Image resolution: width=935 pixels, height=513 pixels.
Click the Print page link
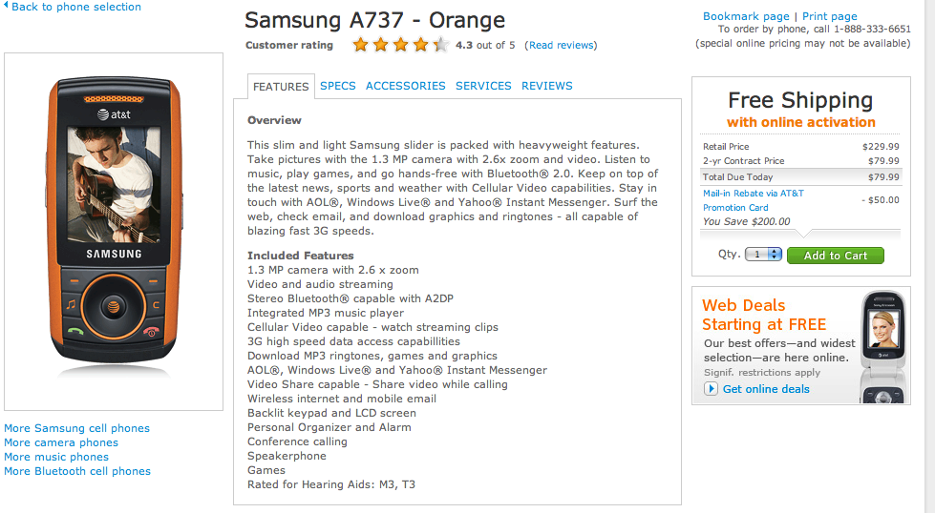tap(830, 16)
